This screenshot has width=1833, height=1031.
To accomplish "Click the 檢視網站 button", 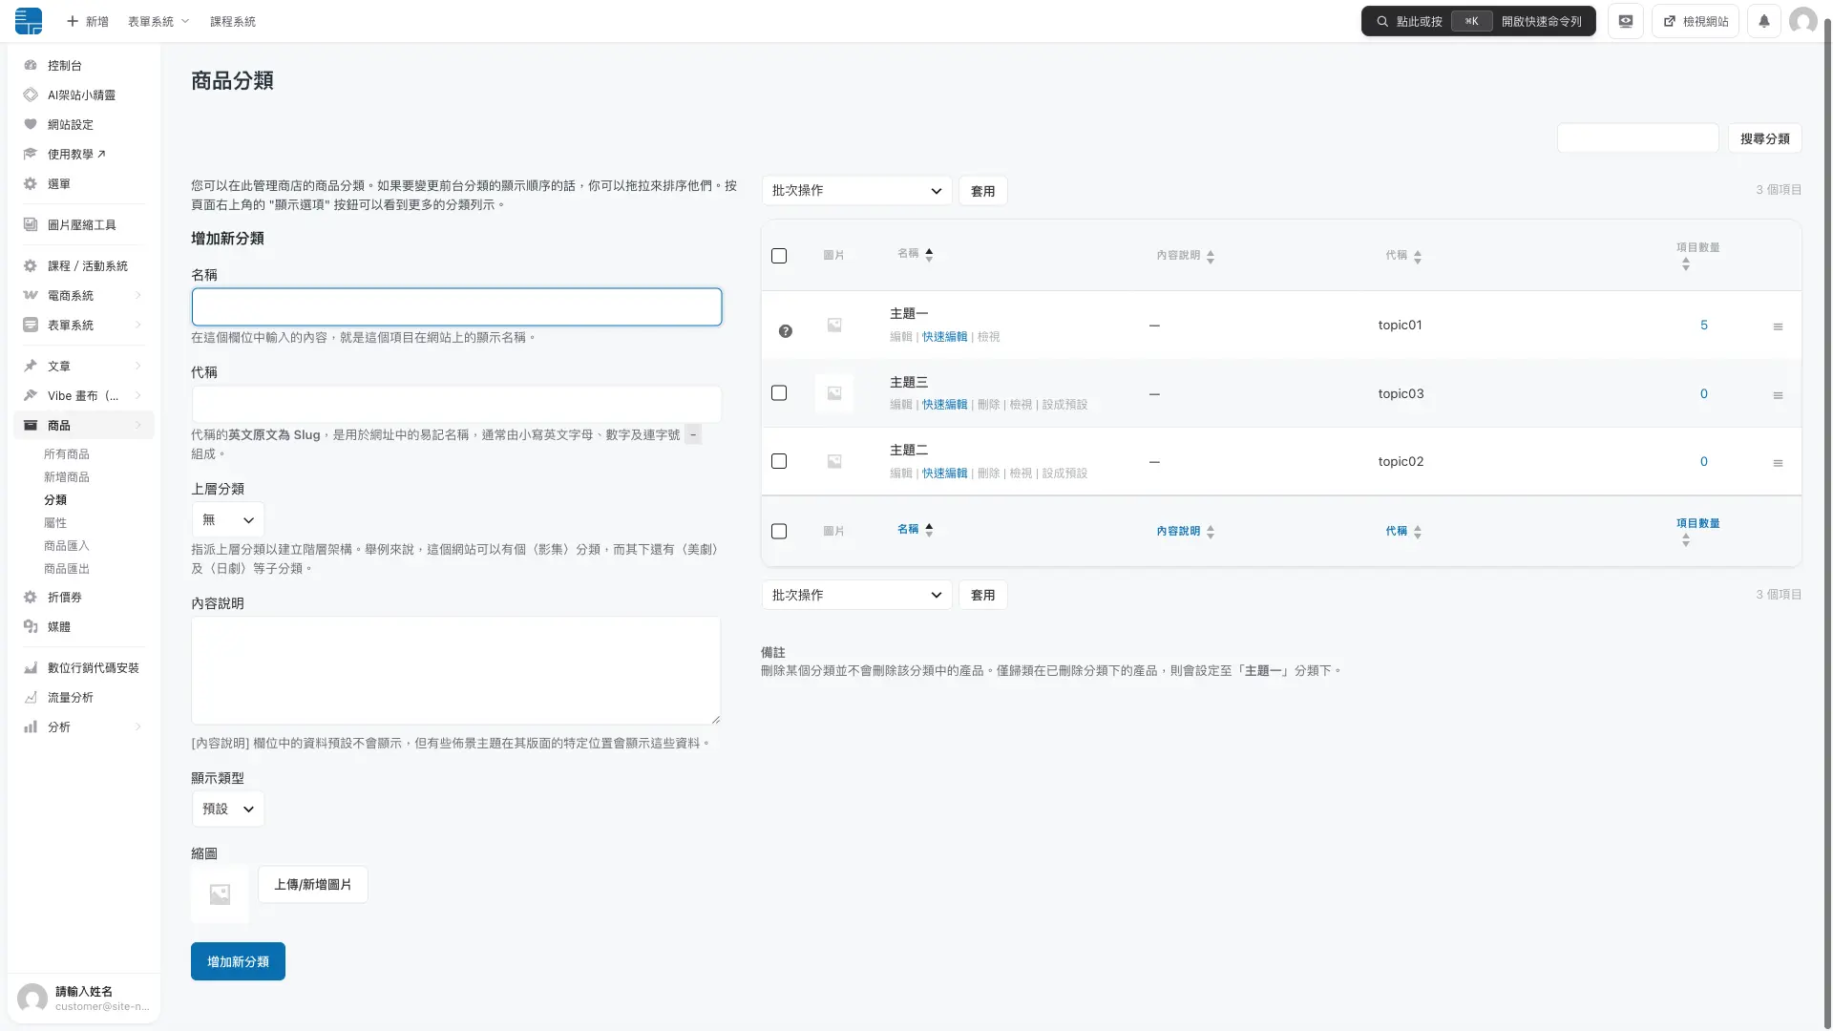I will pyautogui.click(x=1696, y=21).
